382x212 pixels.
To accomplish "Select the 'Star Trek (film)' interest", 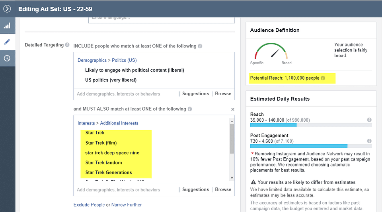I will (101, 143).
